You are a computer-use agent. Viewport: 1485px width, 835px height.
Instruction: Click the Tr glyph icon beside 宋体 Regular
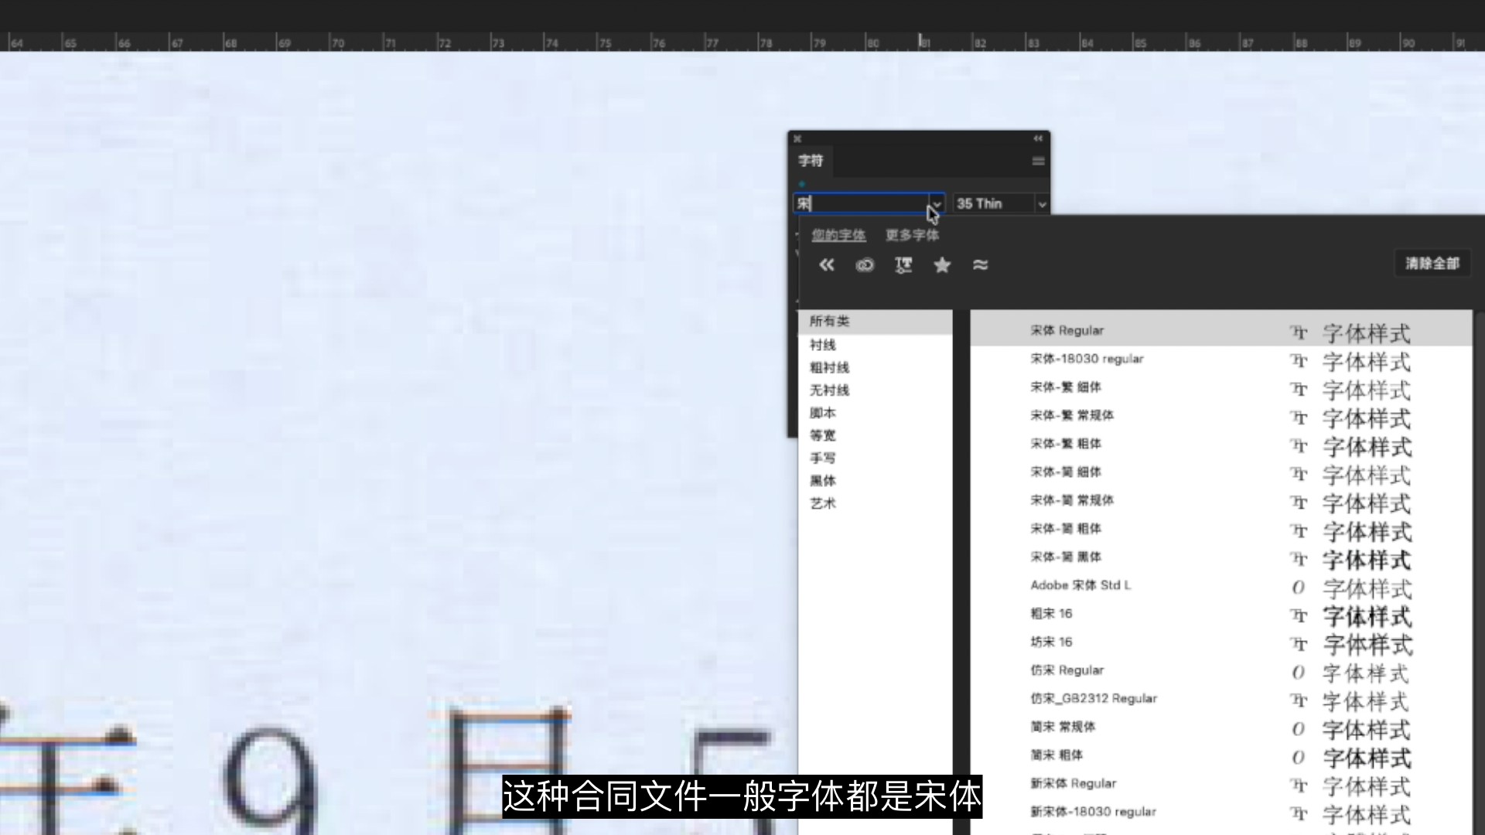pos(1299,332)
